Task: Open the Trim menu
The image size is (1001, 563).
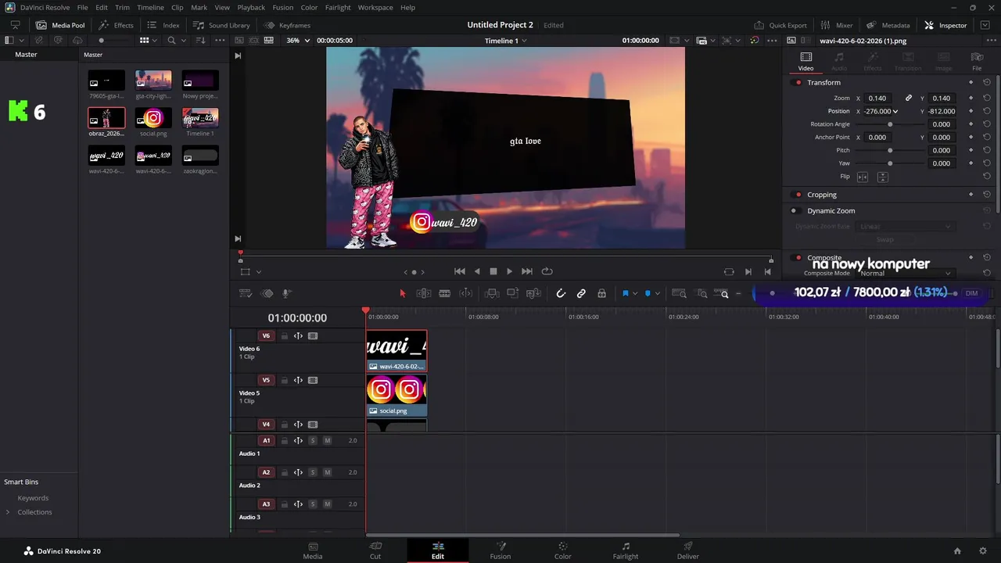Action: pyautogui.click(x=122, y=7)
